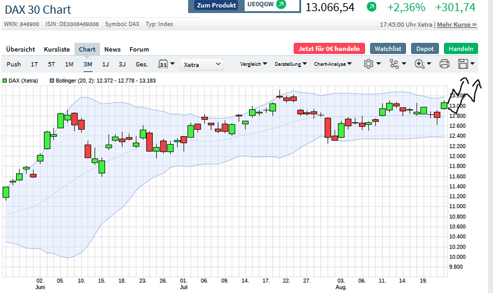Open the Forum tab
The height and width of the screenshot is (293, 493).
pos(139,49)
